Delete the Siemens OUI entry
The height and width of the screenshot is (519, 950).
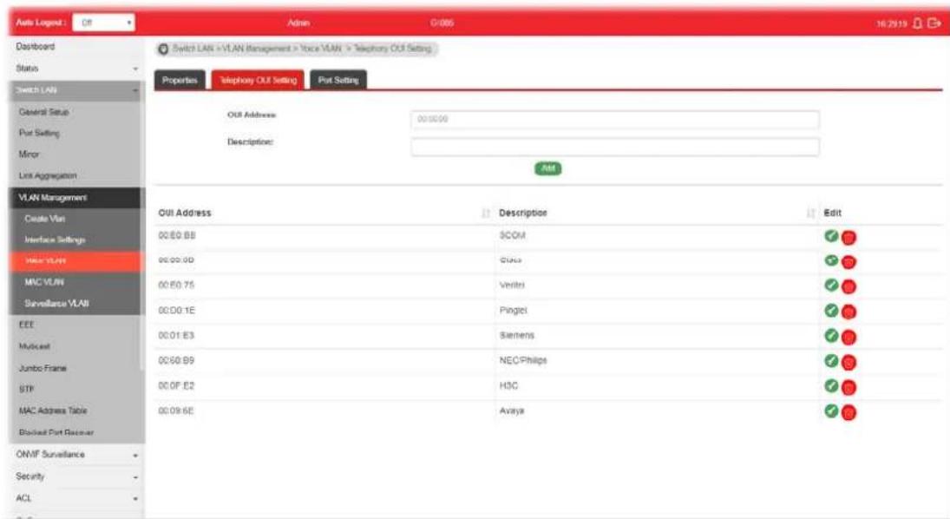pos(848,338)
